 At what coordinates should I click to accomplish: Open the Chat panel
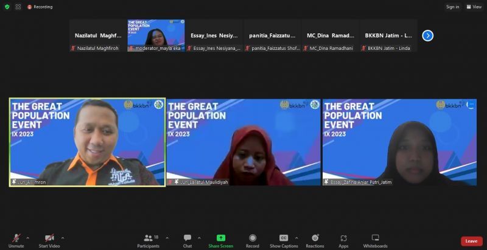tap(187, 240)
